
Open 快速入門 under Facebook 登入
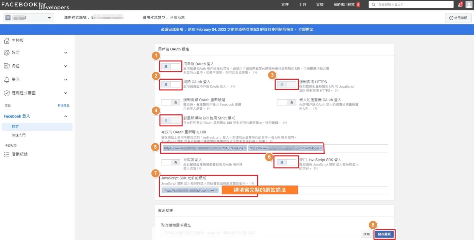(x=19, y=135)
